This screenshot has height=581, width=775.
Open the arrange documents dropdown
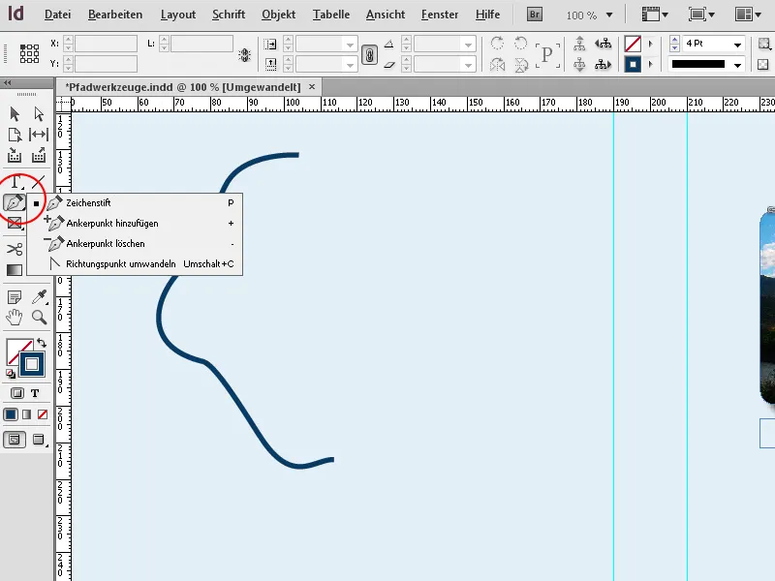pyautogui.click(x=748, y=15)
